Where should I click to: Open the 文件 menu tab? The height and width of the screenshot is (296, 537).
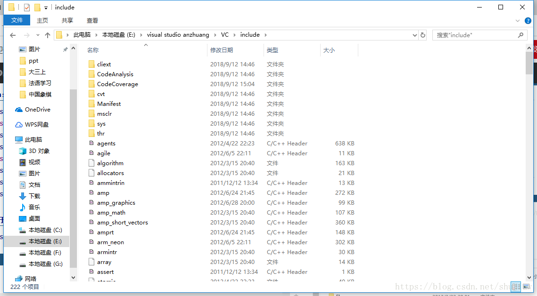click(17, 20)
